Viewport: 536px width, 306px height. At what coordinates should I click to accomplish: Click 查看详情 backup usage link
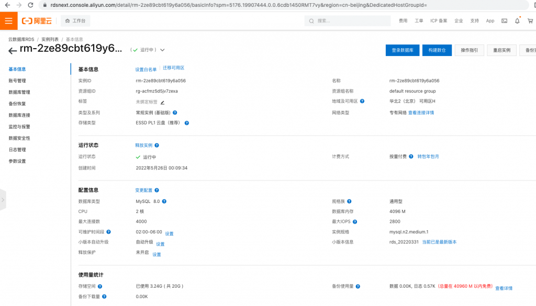(504, 288)
